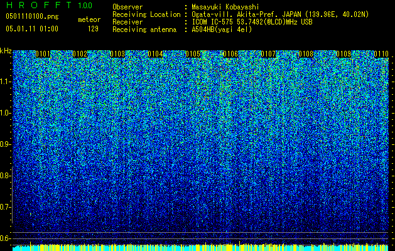Image resolution: width=395 pixels, height=251 pixels.
Task: Click the 0.9 frequency axis label
Action: tap(6, 144)
